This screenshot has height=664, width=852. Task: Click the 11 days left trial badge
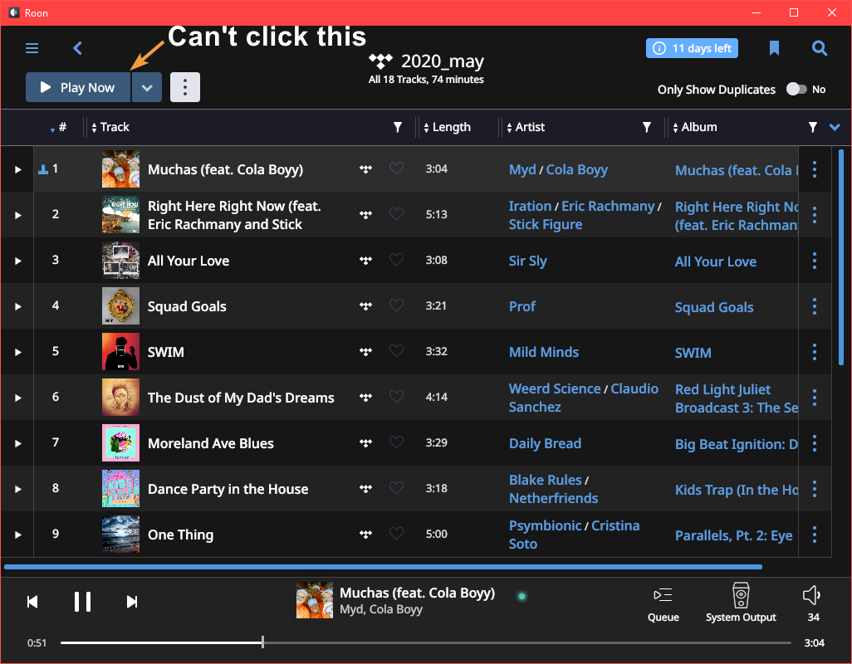click(692, 48)
